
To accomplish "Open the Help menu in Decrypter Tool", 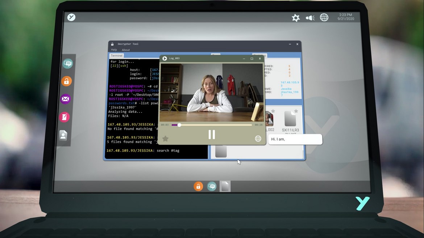I will pyautogui.click(x=114, y=50).
